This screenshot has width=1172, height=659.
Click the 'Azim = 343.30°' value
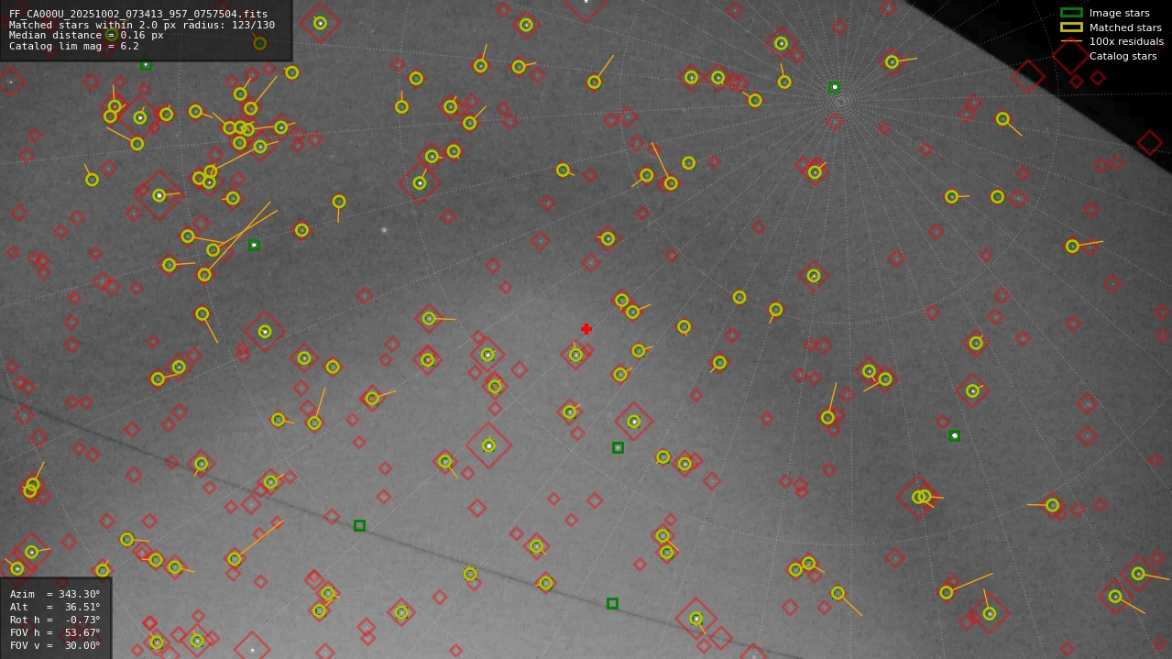click(x=55, y=594)
